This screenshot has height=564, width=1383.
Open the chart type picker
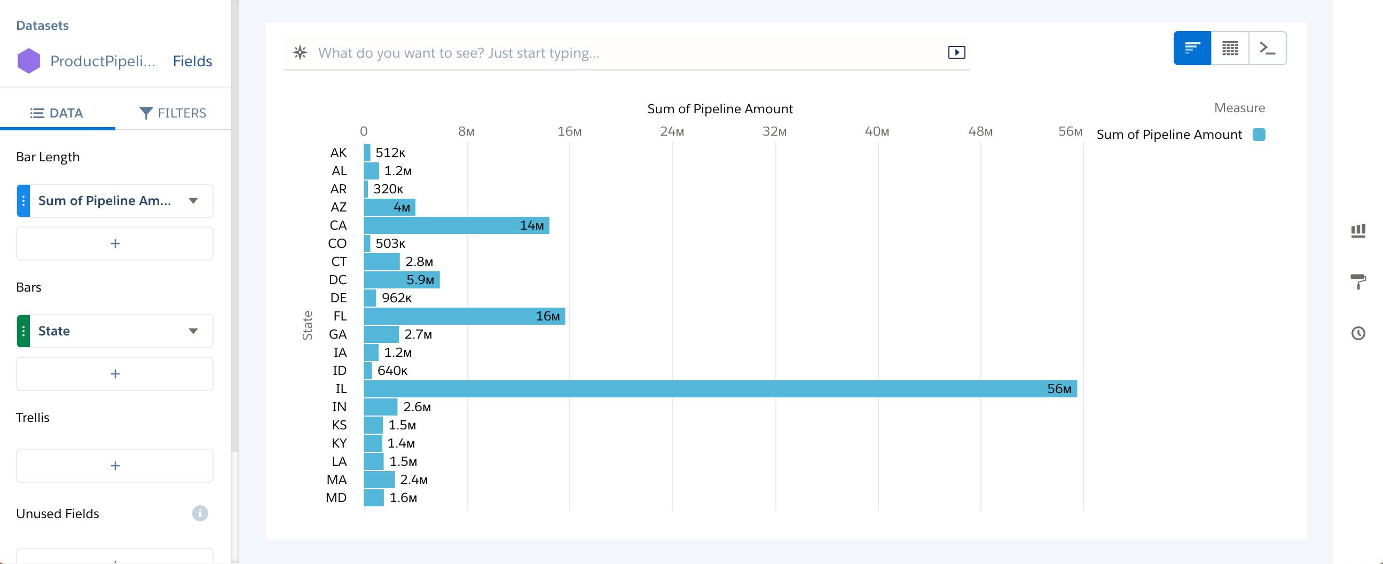[x=1358, y=230]
